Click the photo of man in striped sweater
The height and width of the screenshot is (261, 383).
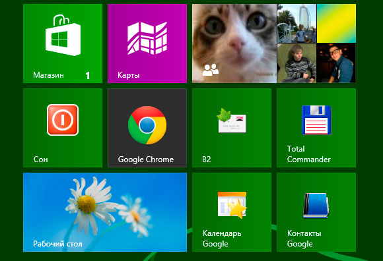(x=296, y=63)
